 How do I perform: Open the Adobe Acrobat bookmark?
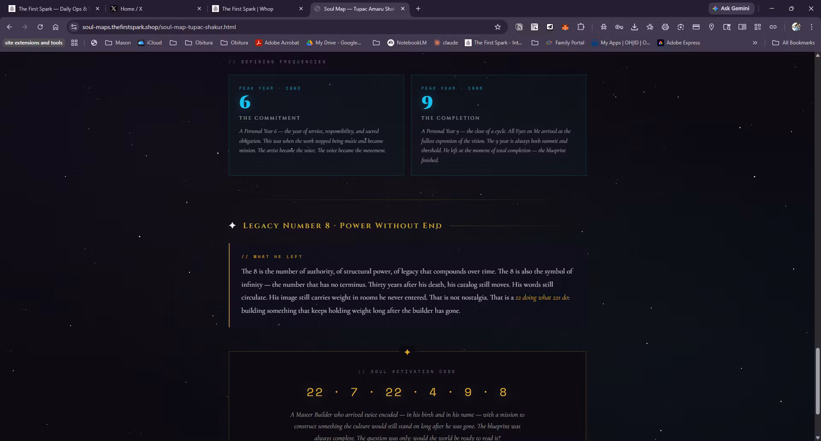pyautogui.click(x=277, y=43)
